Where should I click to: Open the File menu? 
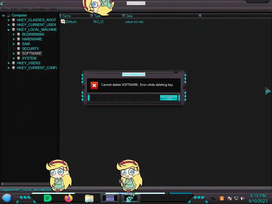[5, 9]
